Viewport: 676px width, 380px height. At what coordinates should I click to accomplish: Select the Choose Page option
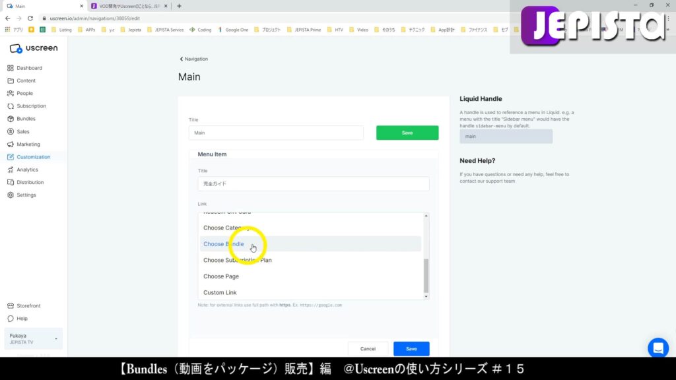(310, 276)
